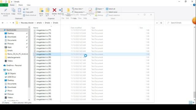Screen dimensions: 196x110
Task: Select OneDrive - Personal
Action: [x=14, y=65]
